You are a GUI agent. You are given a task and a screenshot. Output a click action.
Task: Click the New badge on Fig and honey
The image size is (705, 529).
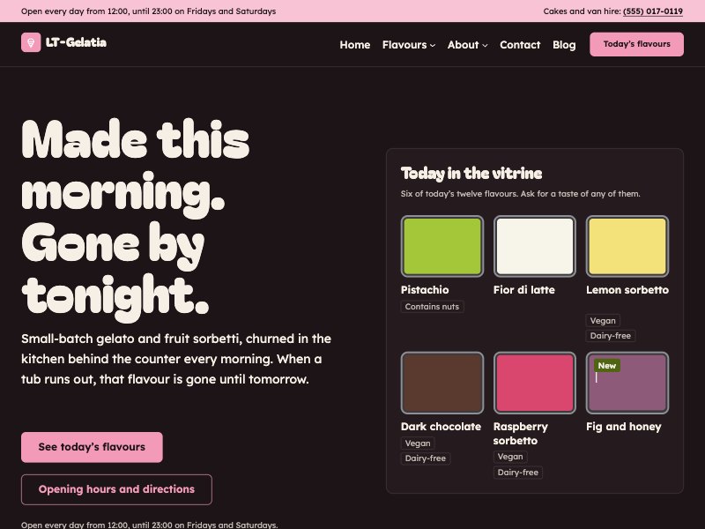click(x=607, y=366)
